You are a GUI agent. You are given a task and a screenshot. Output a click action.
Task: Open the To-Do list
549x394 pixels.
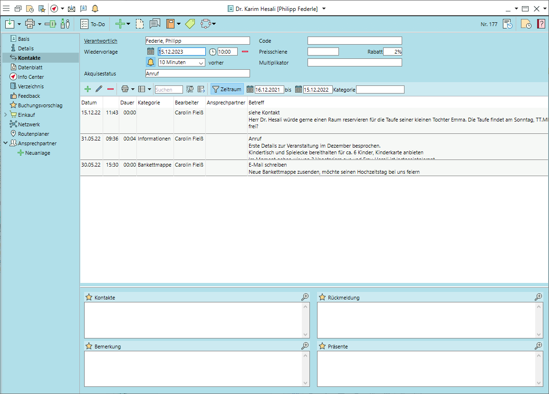point(93,24)
